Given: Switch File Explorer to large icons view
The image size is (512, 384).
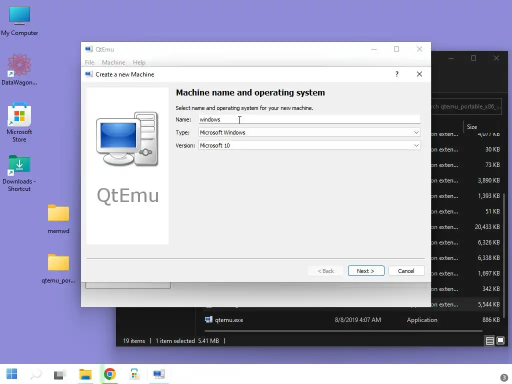Looking at the screenshot, I should click(500, 341).
